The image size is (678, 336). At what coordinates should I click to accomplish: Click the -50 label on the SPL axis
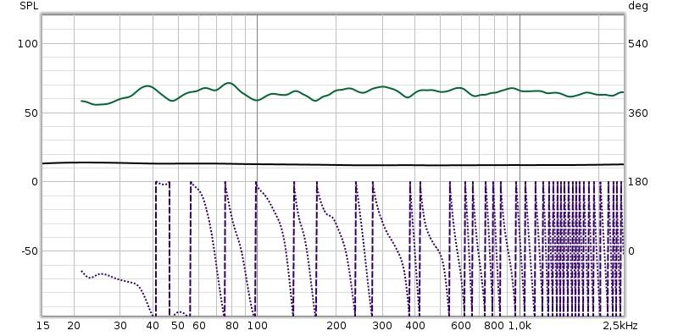tap(30, 251)
